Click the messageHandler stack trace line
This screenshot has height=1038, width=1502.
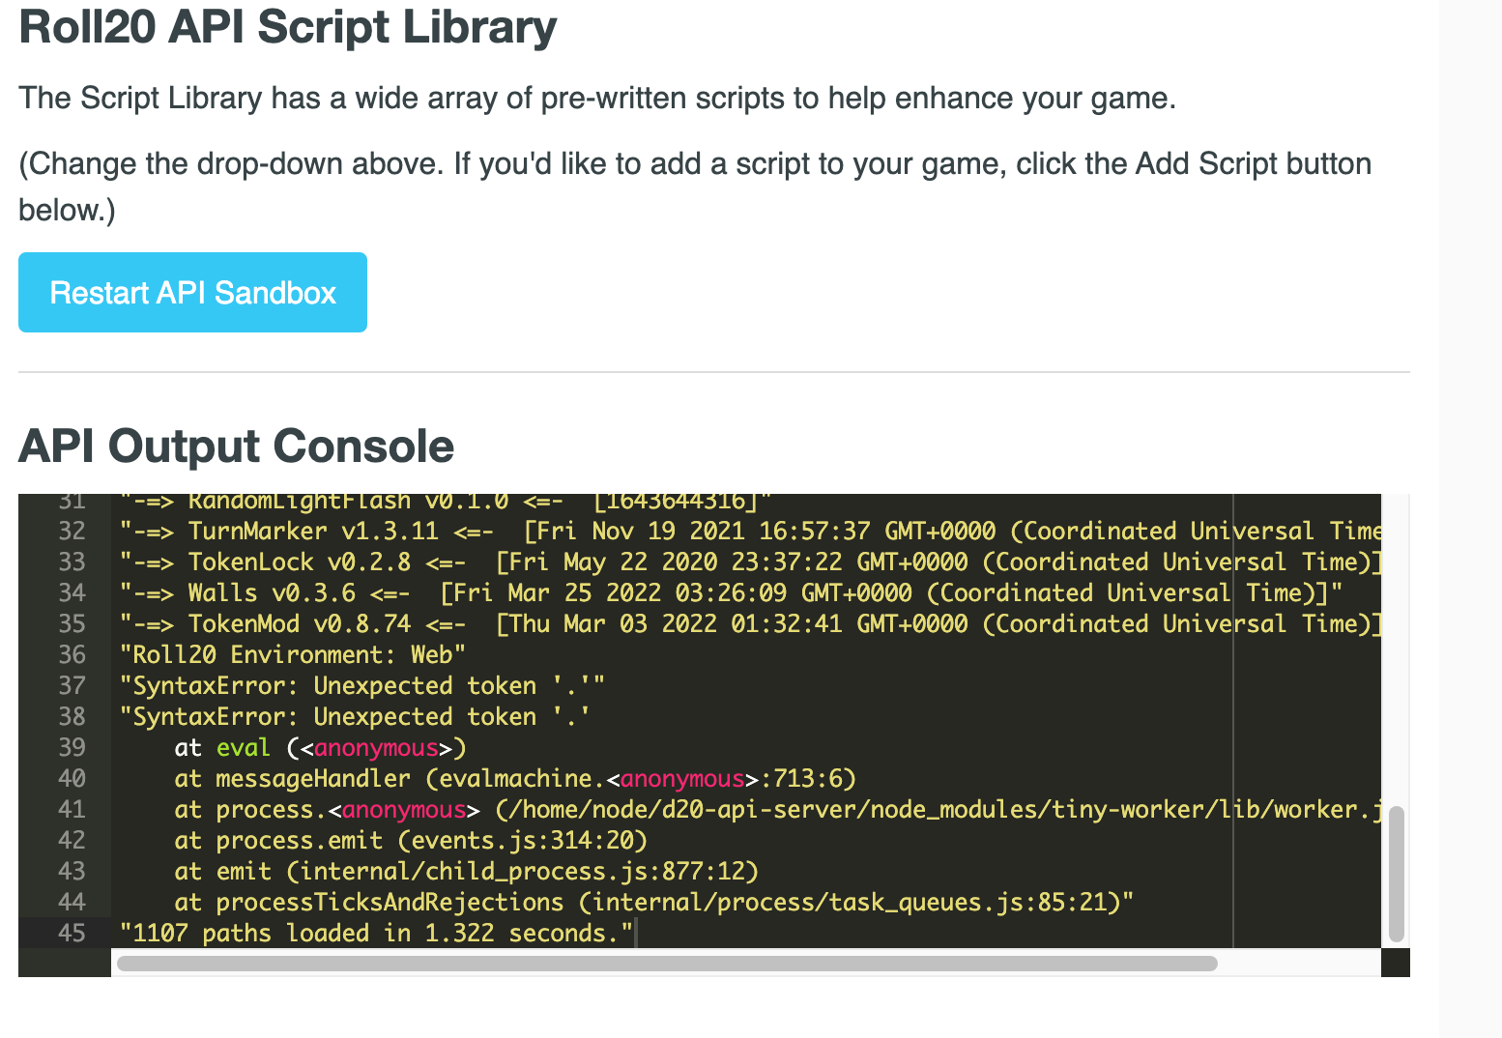point(516,778)
